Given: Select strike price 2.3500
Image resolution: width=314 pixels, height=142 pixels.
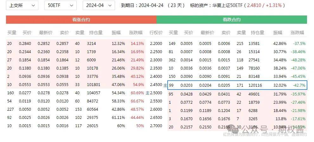Looking at the screenshot, I should (156, 68).
